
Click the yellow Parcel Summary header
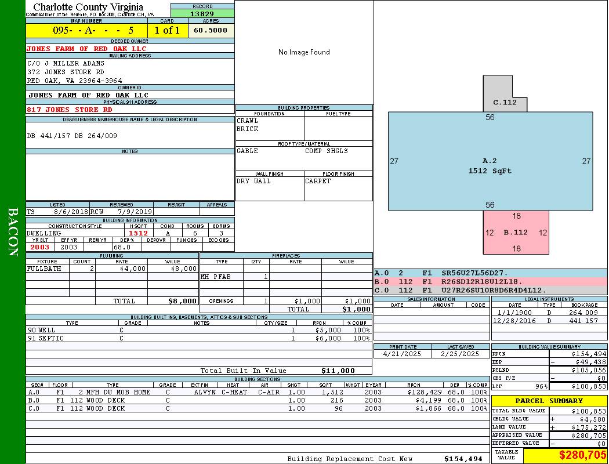[549, 401]
